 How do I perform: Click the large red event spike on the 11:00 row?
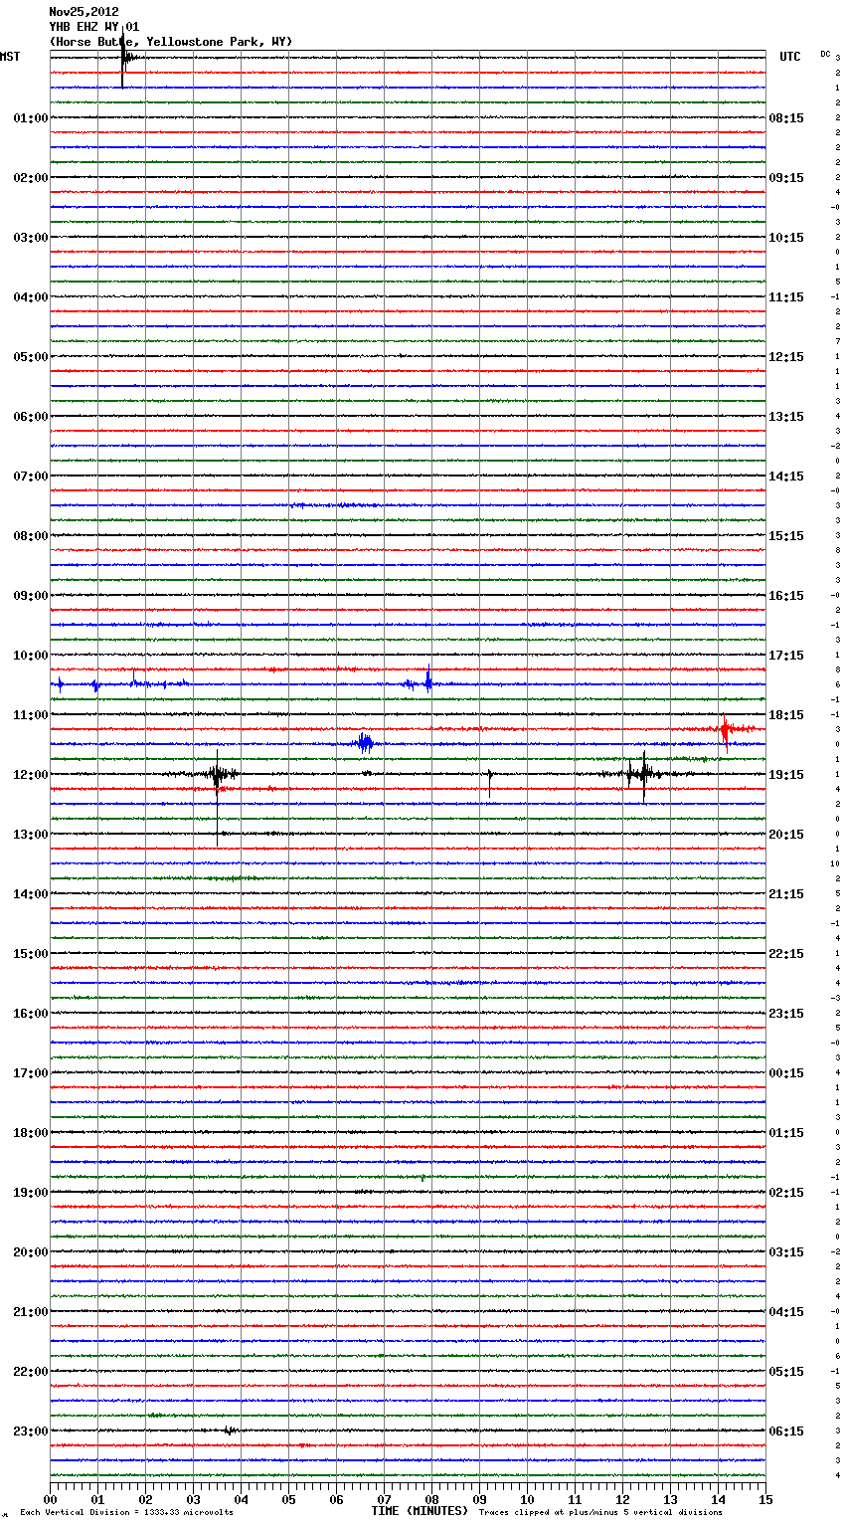[x=726, y=731]
